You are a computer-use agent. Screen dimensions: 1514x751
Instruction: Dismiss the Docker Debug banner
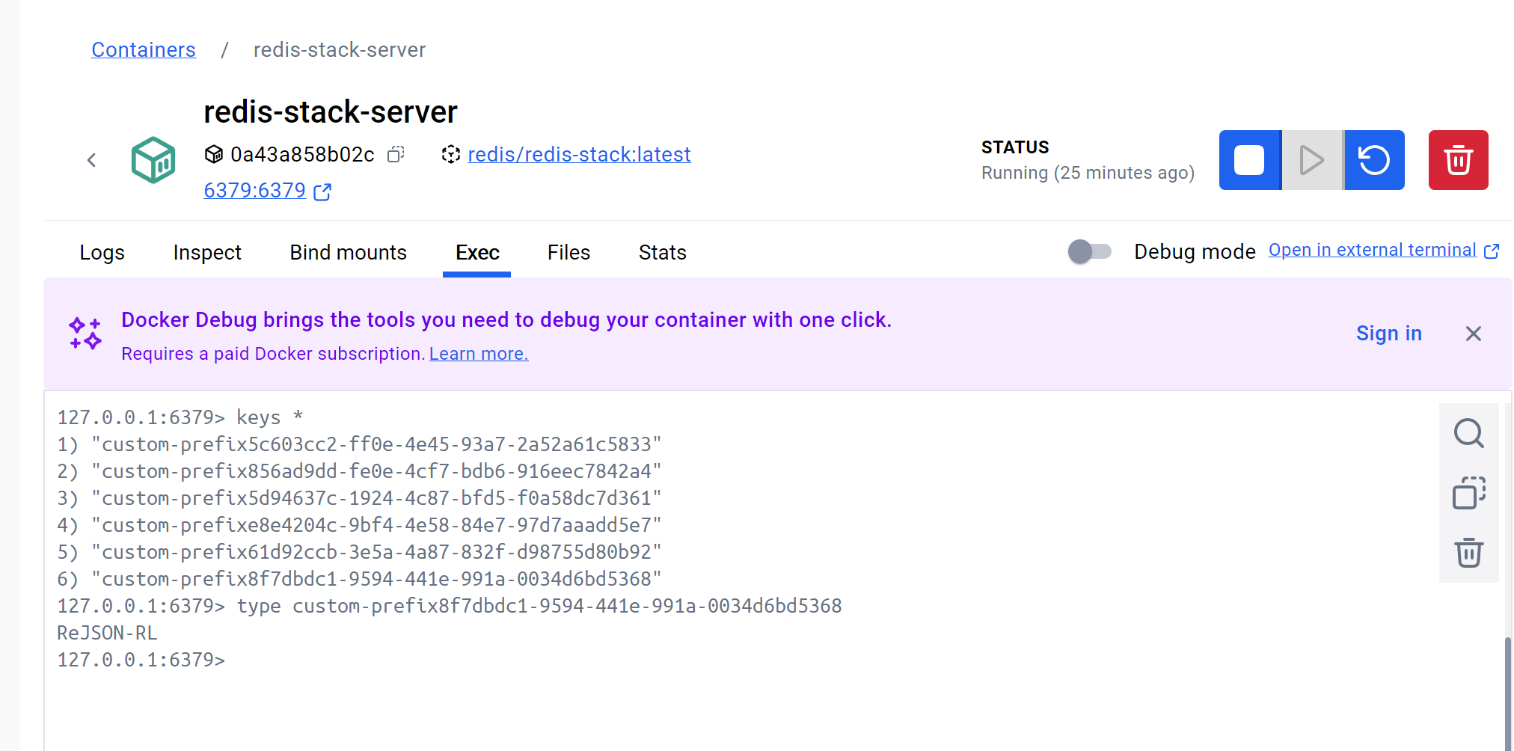point(1474,334)
